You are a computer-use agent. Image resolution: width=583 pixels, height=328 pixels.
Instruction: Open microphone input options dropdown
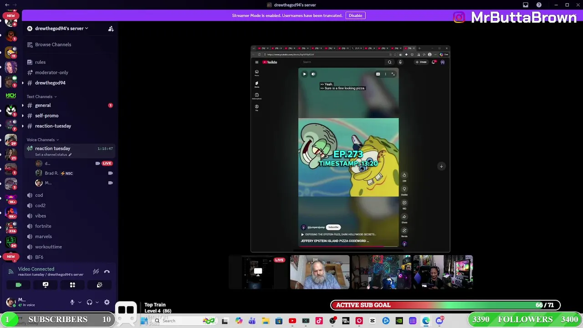(x=80, y=302)
